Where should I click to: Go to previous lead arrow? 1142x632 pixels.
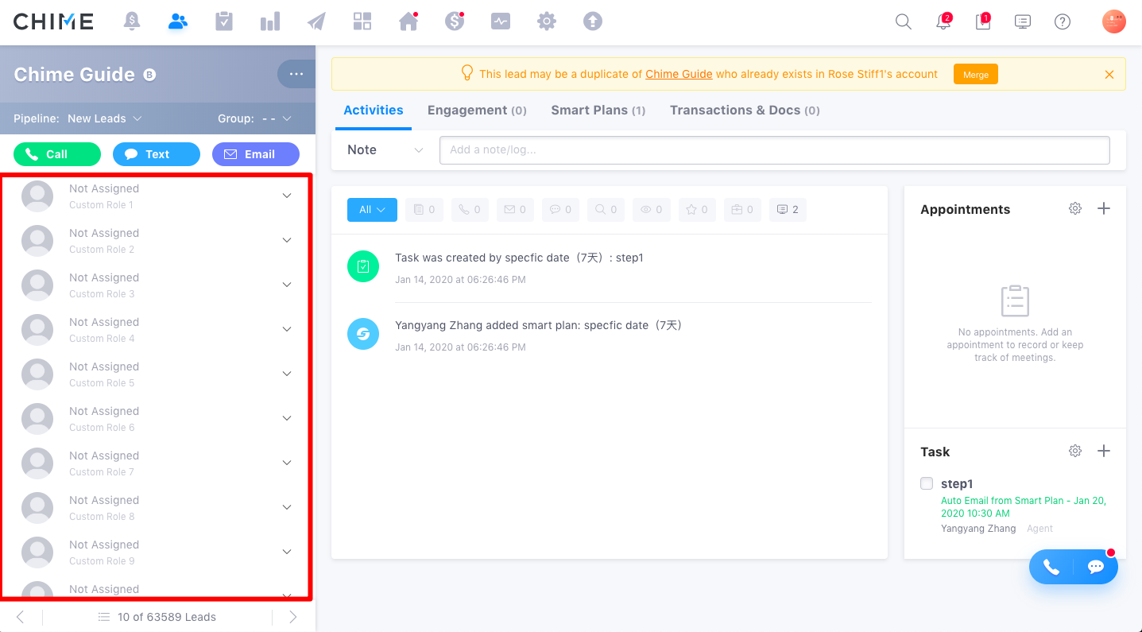(21, 617)
